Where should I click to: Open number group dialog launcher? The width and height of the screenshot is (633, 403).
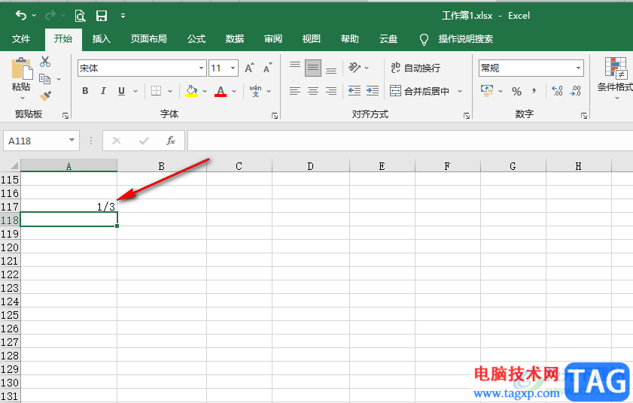pos(584,116)
